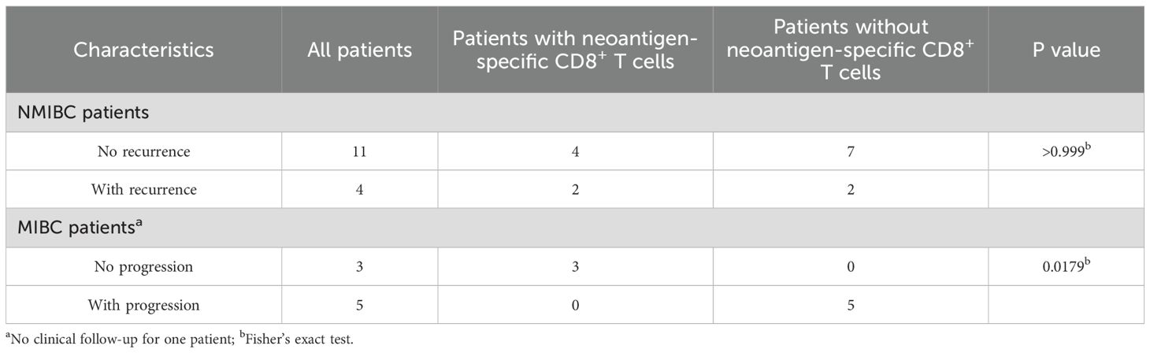Select the >0.999 P value cell
Screen dimensions: 1150x353
(1067, 151)
